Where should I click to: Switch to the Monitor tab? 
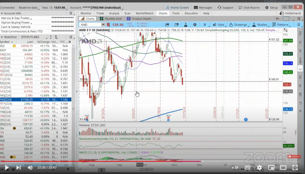click(x=86, y=13)
